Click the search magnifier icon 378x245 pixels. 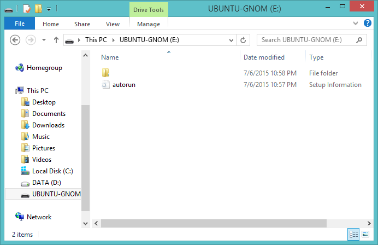[359, 40]
